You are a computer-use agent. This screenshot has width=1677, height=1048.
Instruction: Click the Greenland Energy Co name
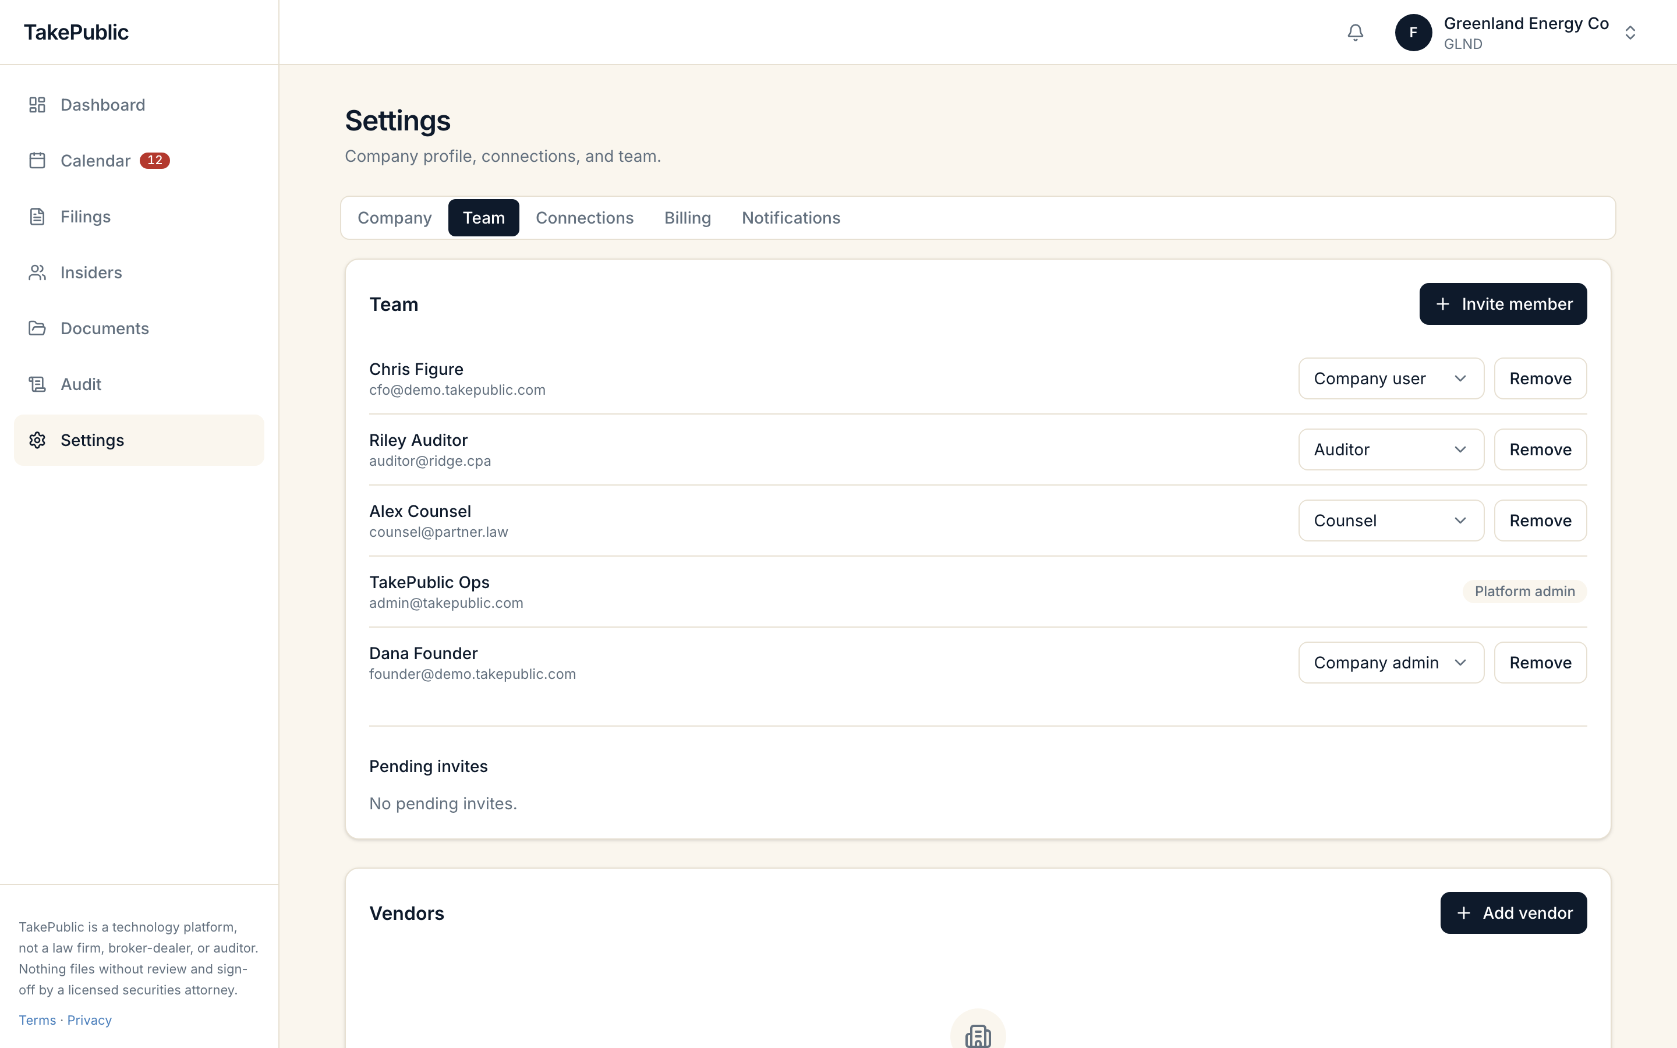tap(1526, 23)
